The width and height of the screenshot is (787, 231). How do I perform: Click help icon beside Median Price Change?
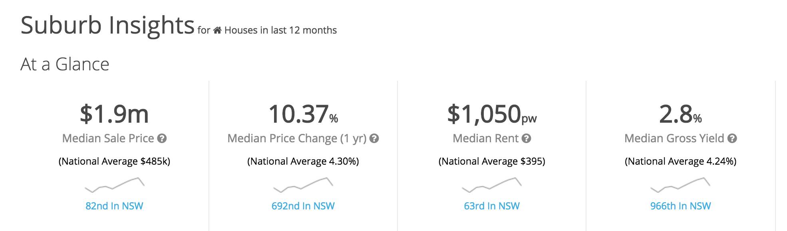(x=374, y=139)
